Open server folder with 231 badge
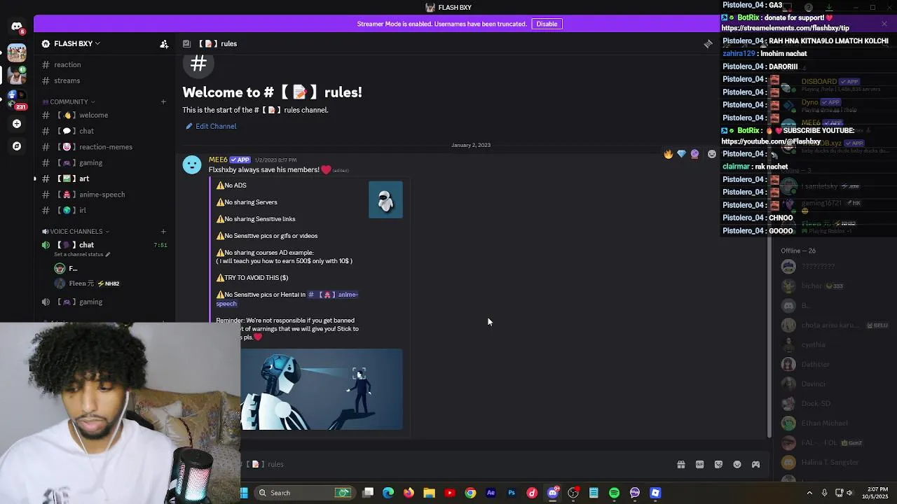This screenshot has height=504, width=897. pyautogui.click(x=17, y=99)
